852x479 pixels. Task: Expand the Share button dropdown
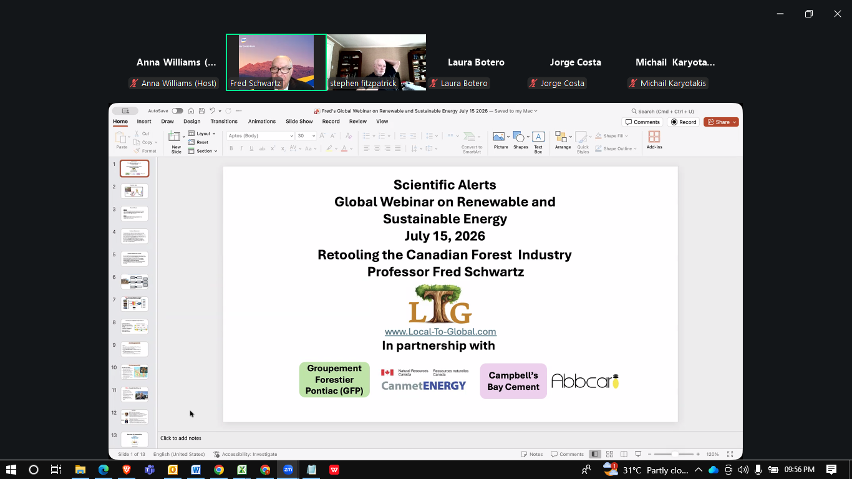click(735, 122)
